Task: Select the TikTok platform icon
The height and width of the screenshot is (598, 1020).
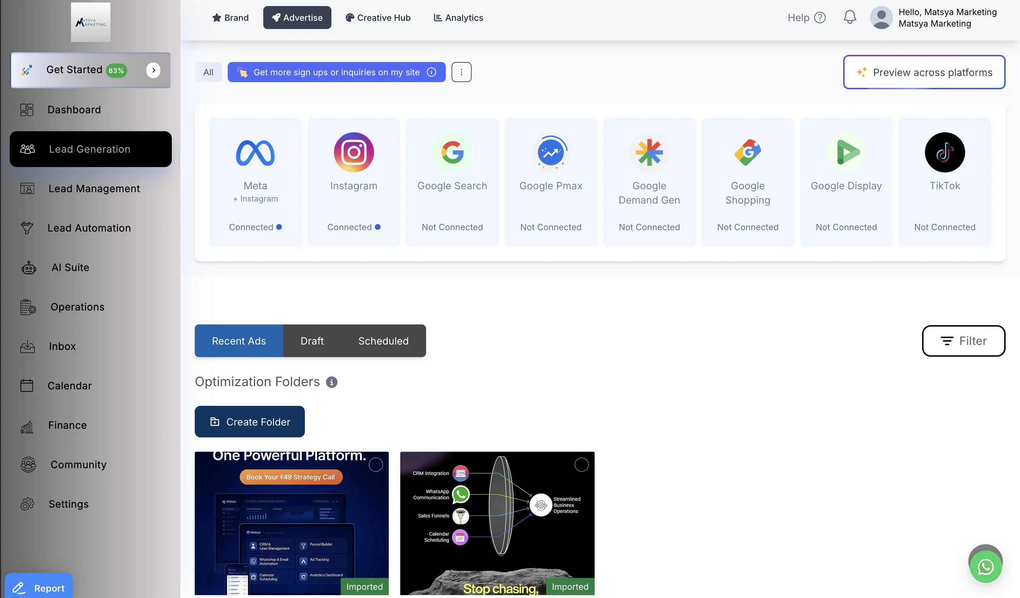Action: [944, 152]
